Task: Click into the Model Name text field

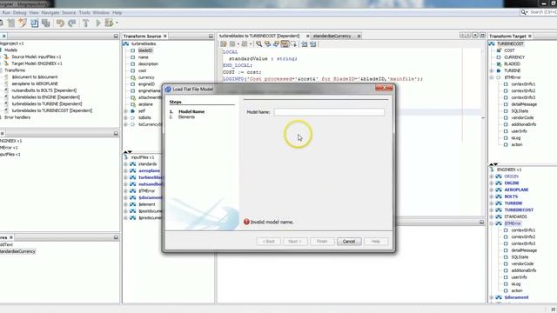Action: 329,112
